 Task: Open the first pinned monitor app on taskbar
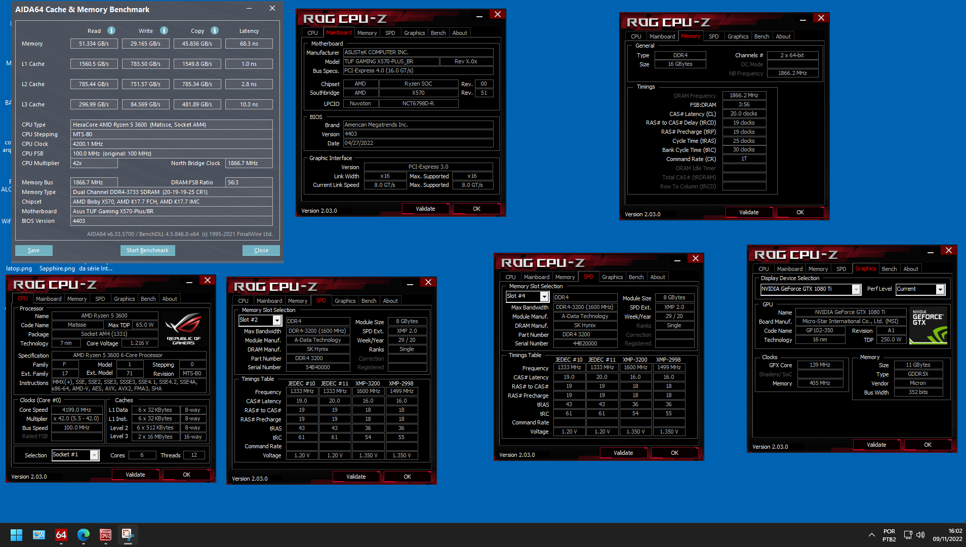point(39,534)
